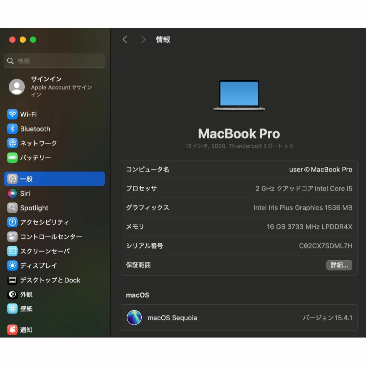Click the Spotlight magnifier icon
The width and height of the screenshot is (366, 366).
click(x=12, y=208)
